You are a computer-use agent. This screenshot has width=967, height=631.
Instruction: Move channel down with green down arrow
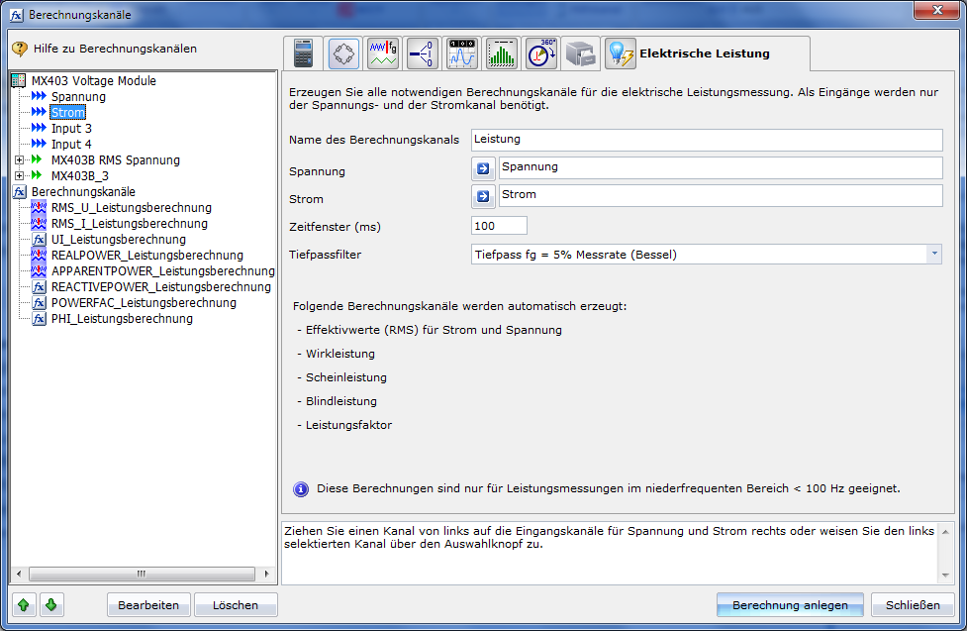pyautogui.click(x=51, y=605)
